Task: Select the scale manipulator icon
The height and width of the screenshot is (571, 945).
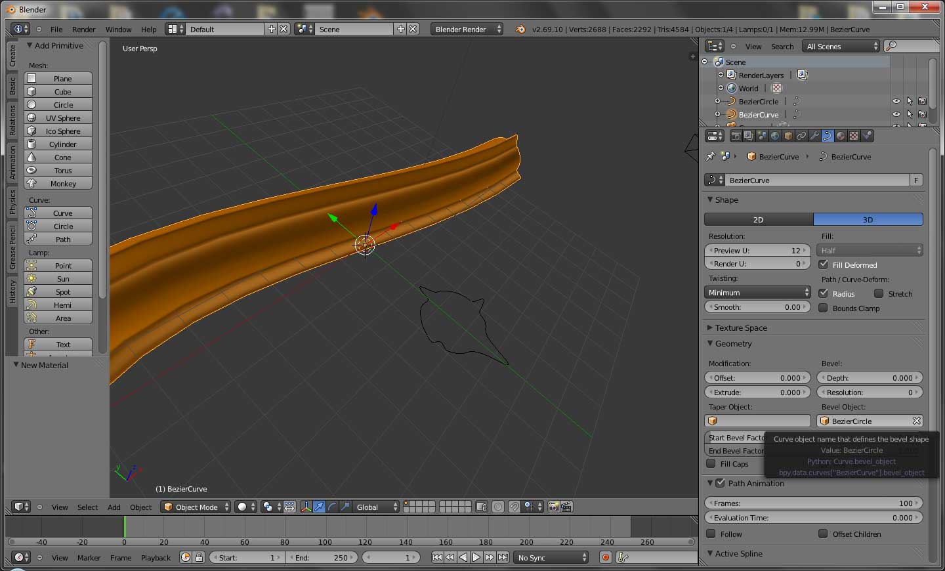Action: click(x=345, y=507)
